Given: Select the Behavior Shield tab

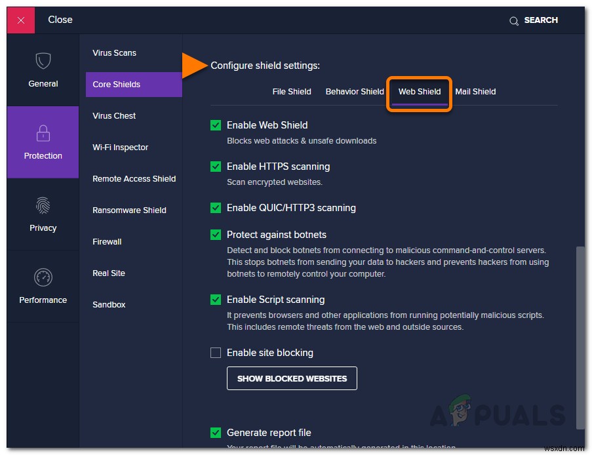Looking at the screenshot, I should pyautogui.click(x=355, y=91).
